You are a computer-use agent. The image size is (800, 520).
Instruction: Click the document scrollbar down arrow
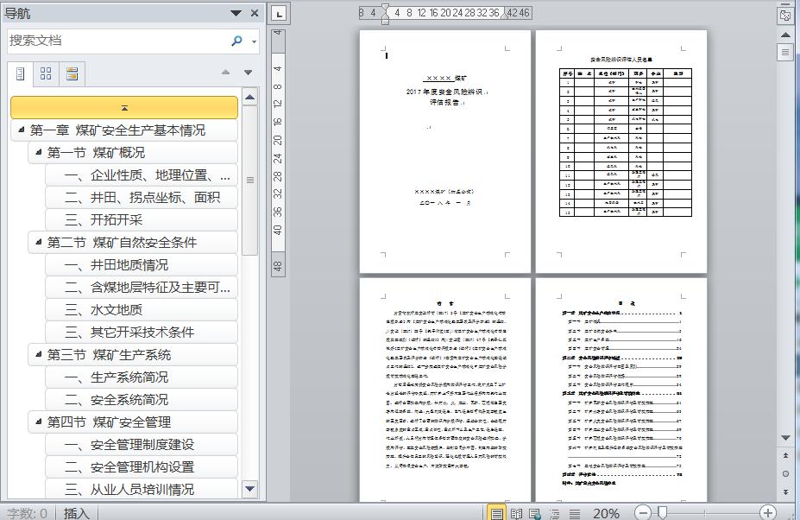[785, 438]
